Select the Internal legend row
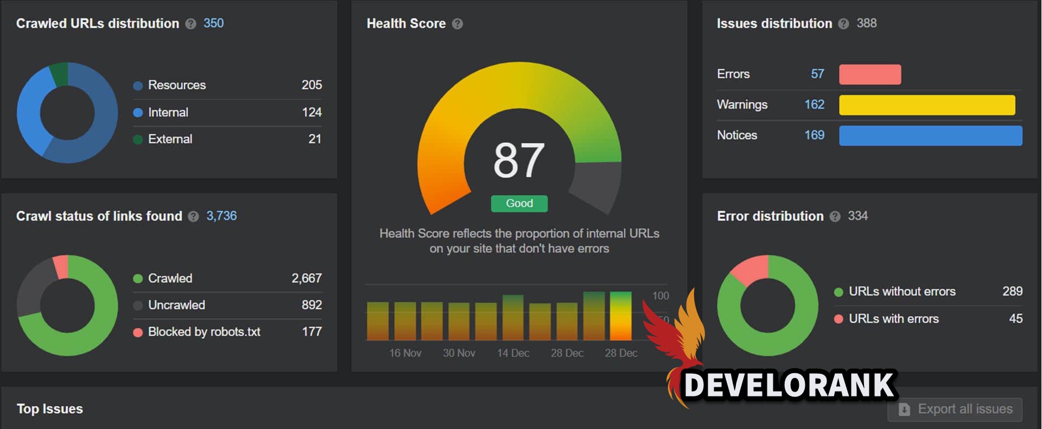The width and height of the screenshot is (1042, 429). pyautogui.click(x=227, y=113)
